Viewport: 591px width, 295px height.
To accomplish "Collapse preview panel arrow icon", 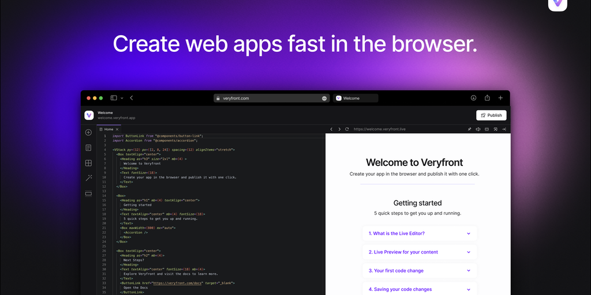I will 504,129.
